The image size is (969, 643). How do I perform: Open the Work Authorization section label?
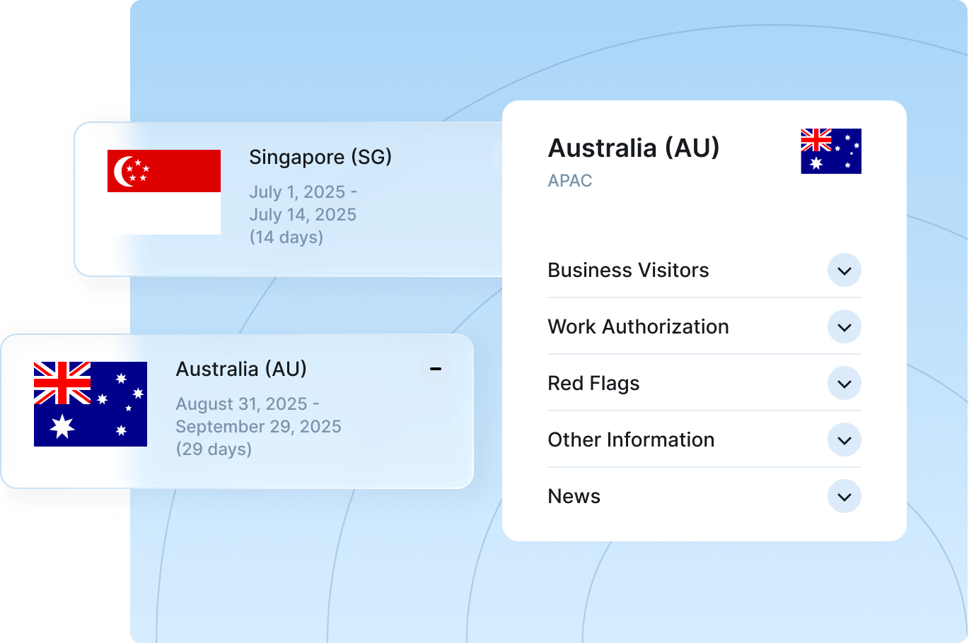pos(638,327)
